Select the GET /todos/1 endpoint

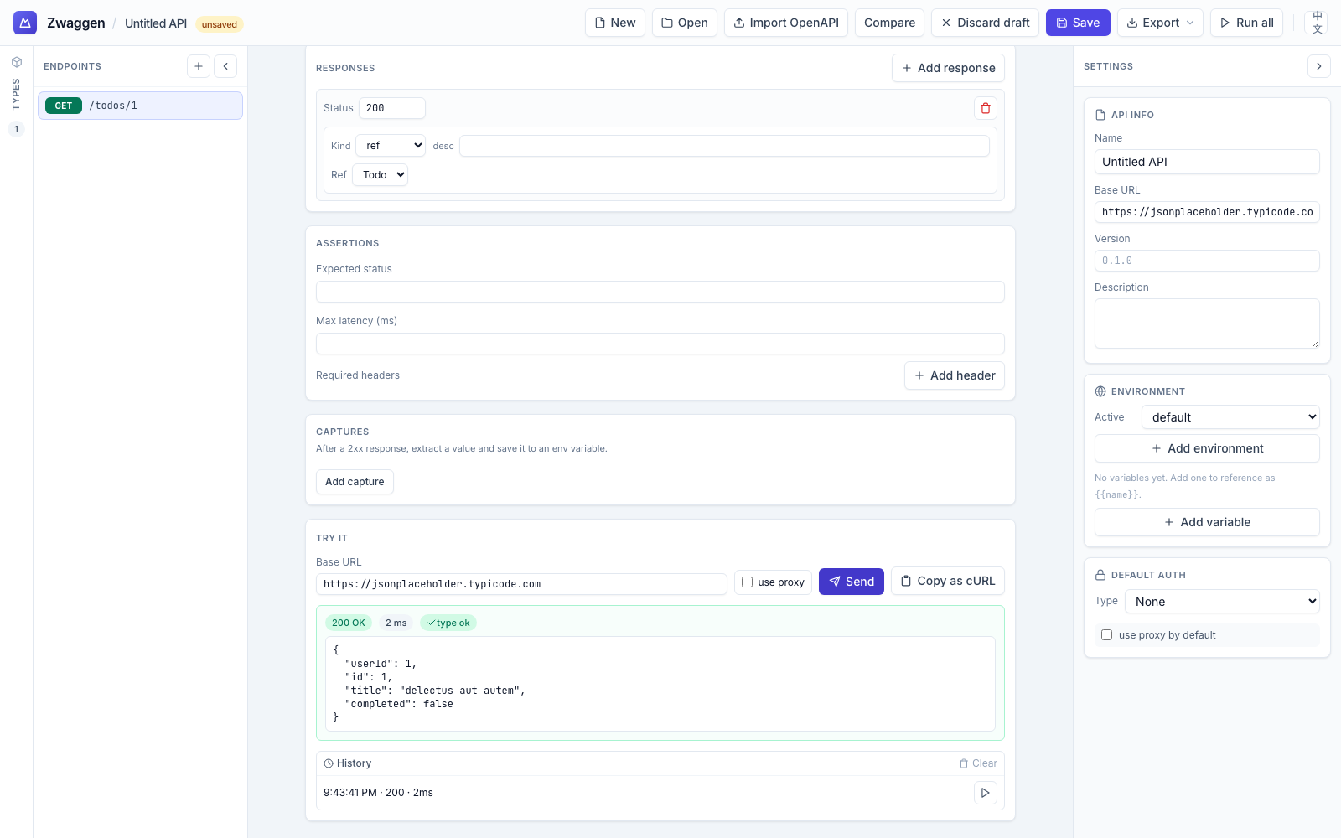(x=140, y=106)
